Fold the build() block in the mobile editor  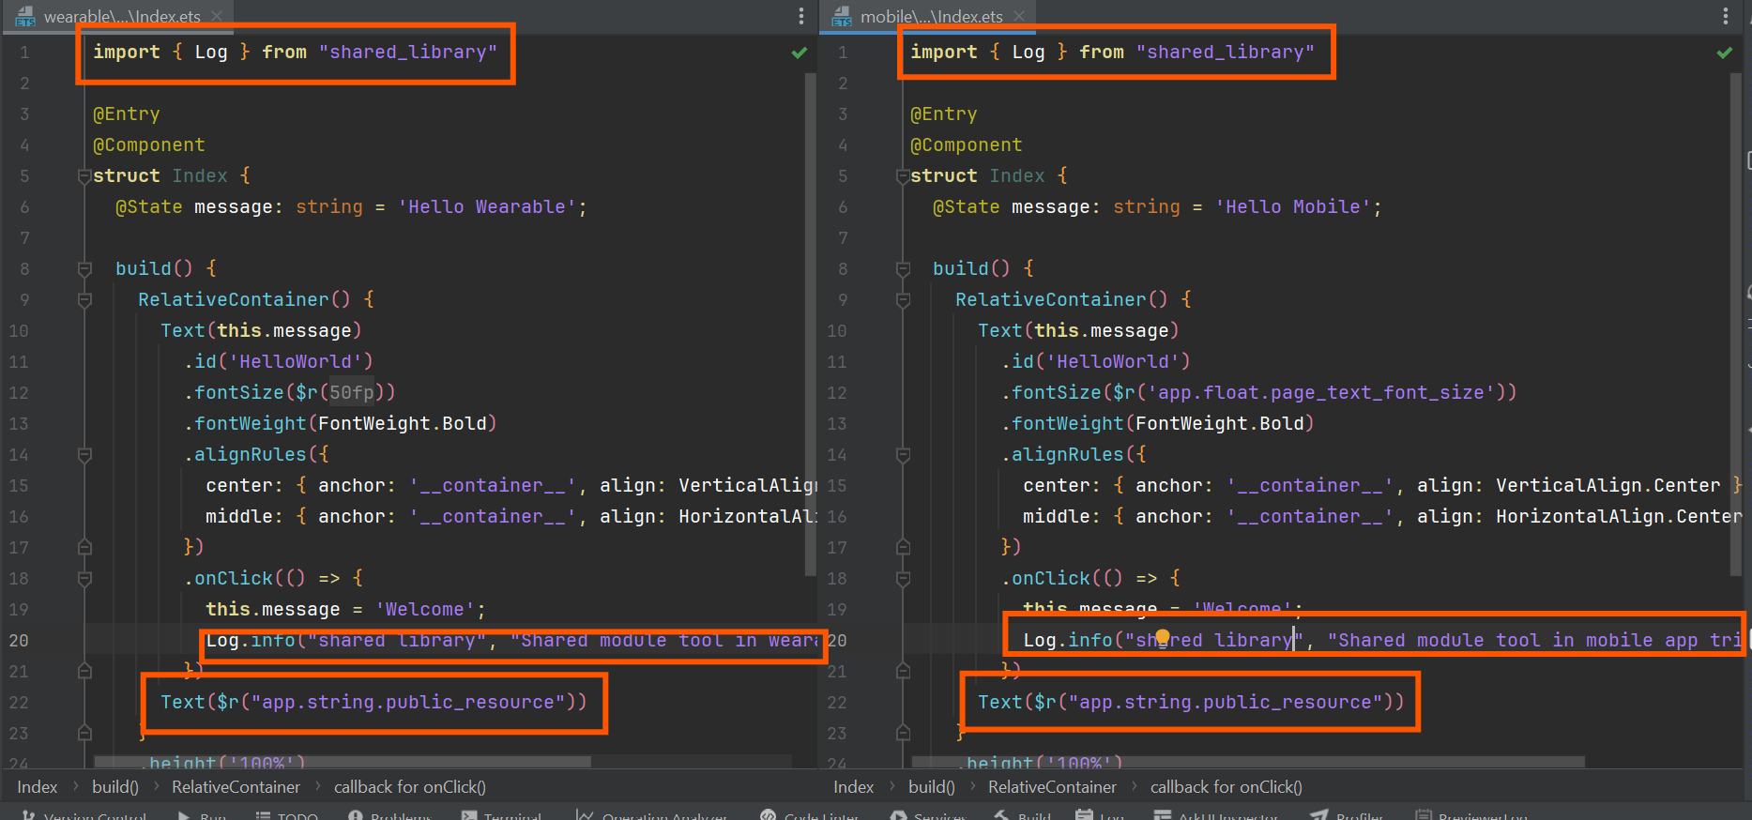click(903, 269)
